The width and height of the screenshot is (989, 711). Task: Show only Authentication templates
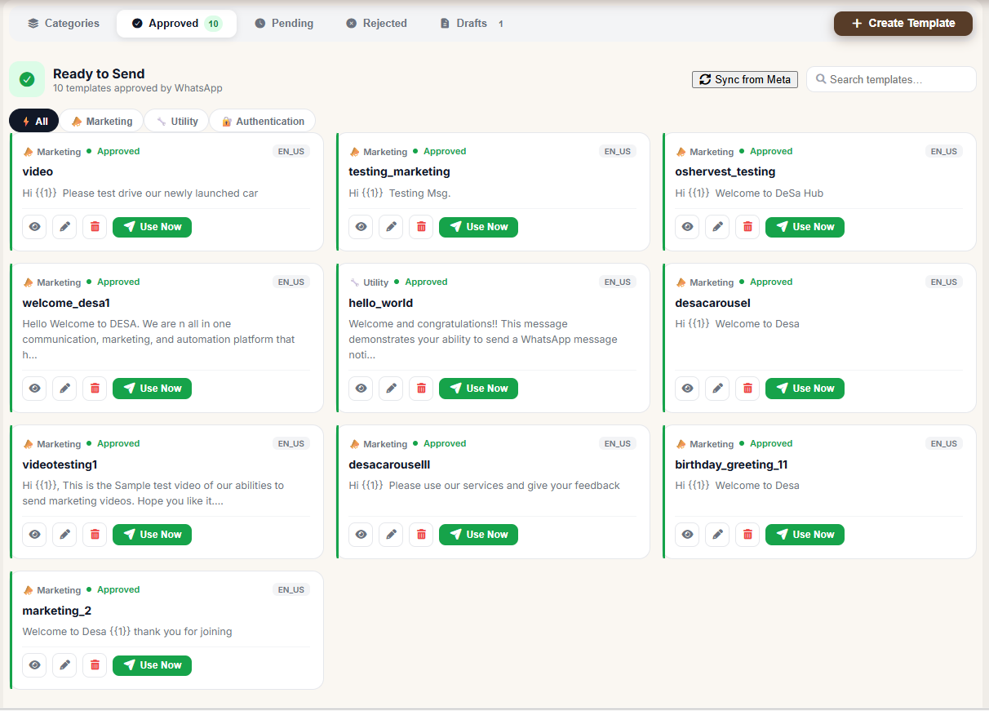[263, 122]
